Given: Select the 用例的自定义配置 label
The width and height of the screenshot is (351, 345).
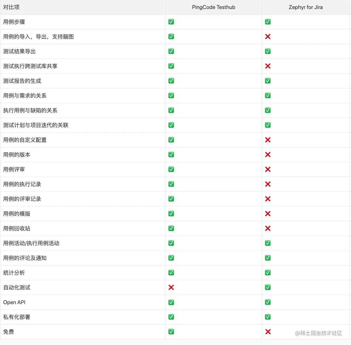Looking at the screenshot, I should coord(25,140).
